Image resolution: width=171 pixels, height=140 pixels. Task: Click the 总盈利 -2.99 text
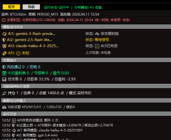click(x=65, y=79)
